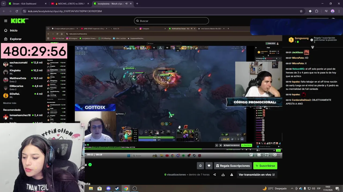
Task: Click Songsoong top gifter entry
Action: [299, 40]
